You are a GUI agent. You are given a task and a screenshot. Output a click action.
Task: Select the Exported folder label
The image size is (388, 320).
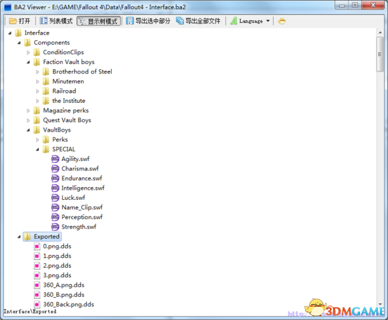pos(47,236)
